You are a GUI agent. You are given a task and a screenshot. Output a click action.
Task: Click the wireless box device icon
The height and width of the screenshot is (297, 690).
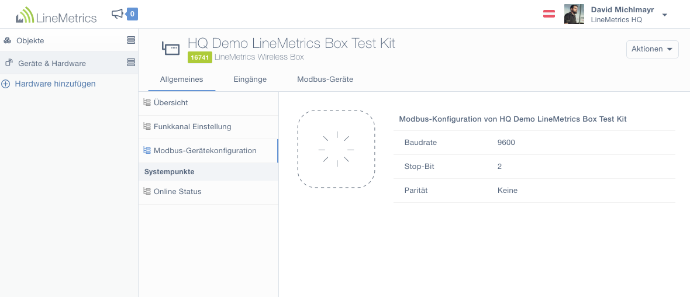point(171,47)
